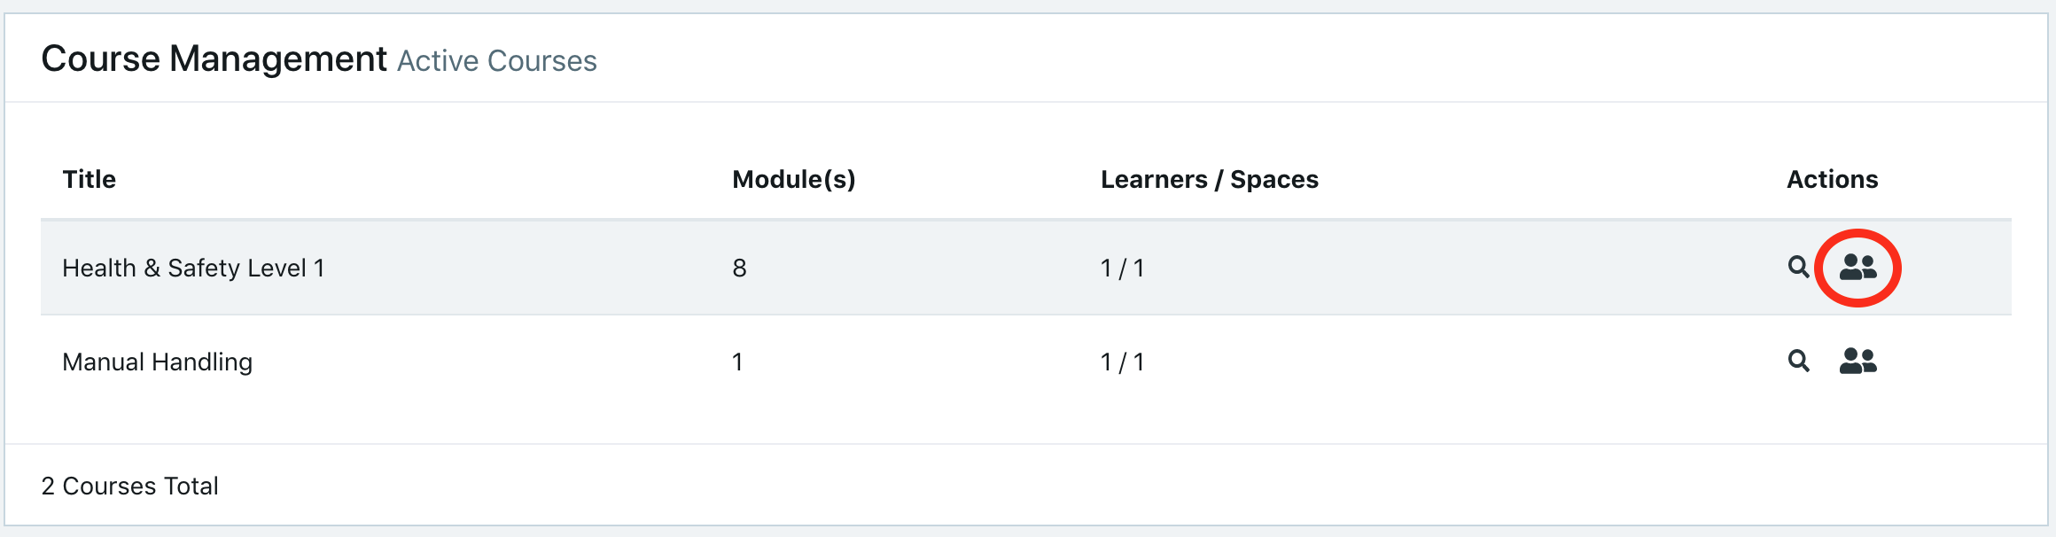Click the 1 / 1 learners value for Health & Safety
The height and width of the screenshot is (537, 2056).
pyautogui.click(x=1122, y=268)
